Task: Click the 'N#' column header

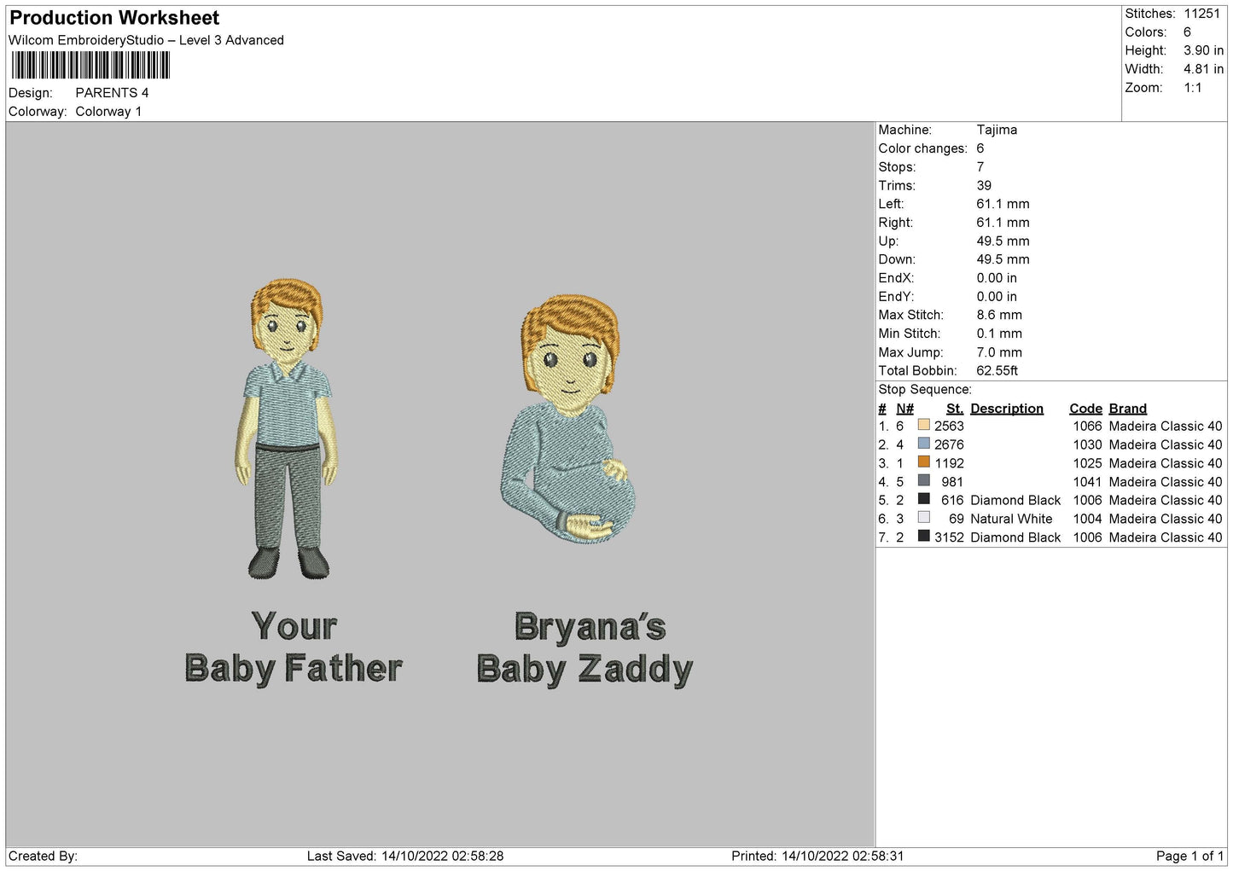Action: (904, 409)
